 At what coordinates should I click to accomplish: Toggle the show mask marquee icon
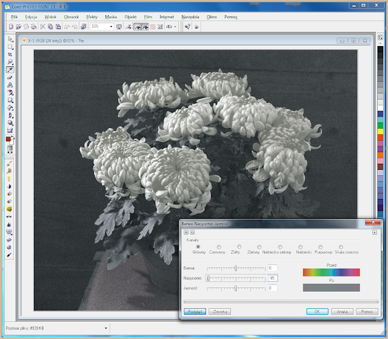tap(138, 27)
